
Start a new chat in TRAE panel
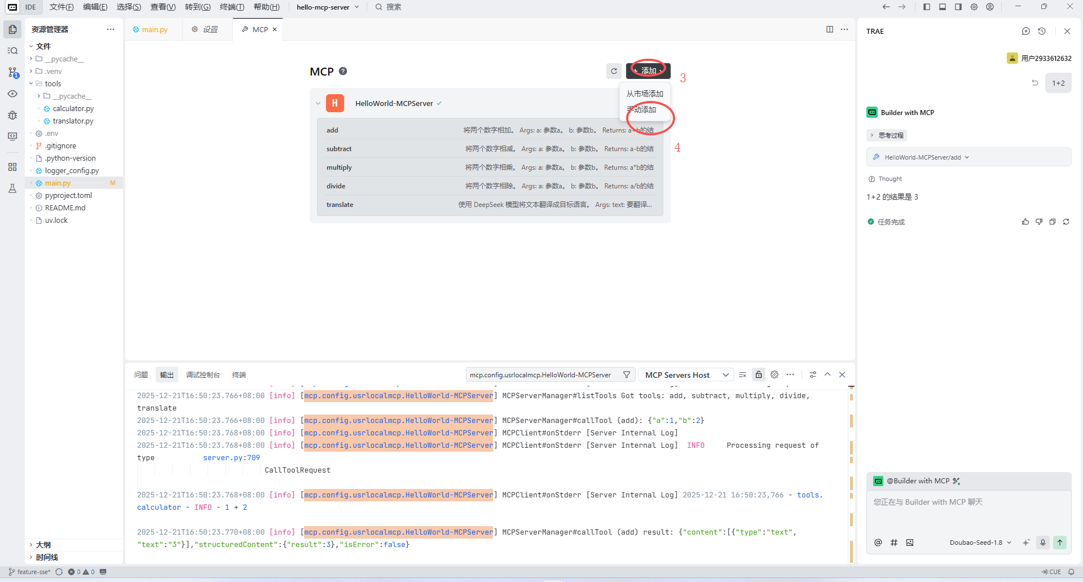[1025, 31]
